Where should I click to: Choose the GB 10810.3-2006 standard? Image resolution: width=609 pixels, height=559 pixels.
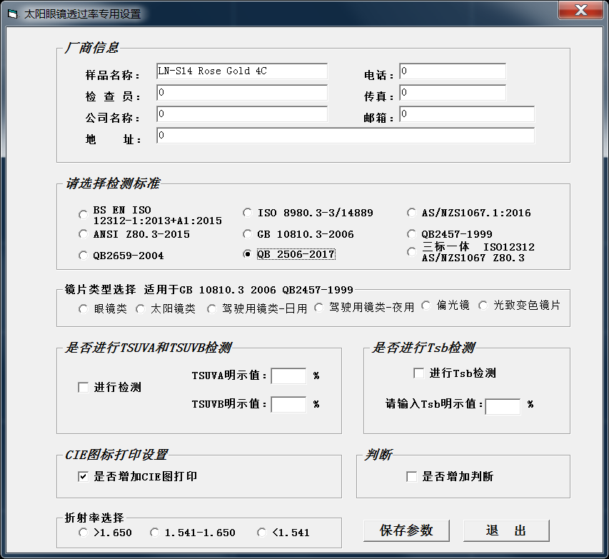point(248,234)
